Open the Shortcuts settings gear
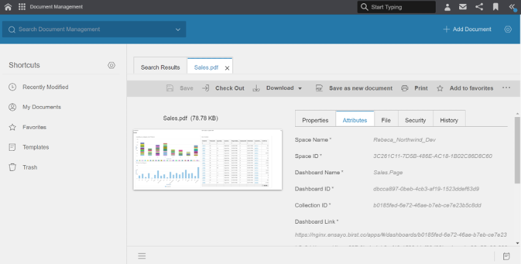Image resolution: width=521 pixels, height=264 pixels. coord(111,65)
